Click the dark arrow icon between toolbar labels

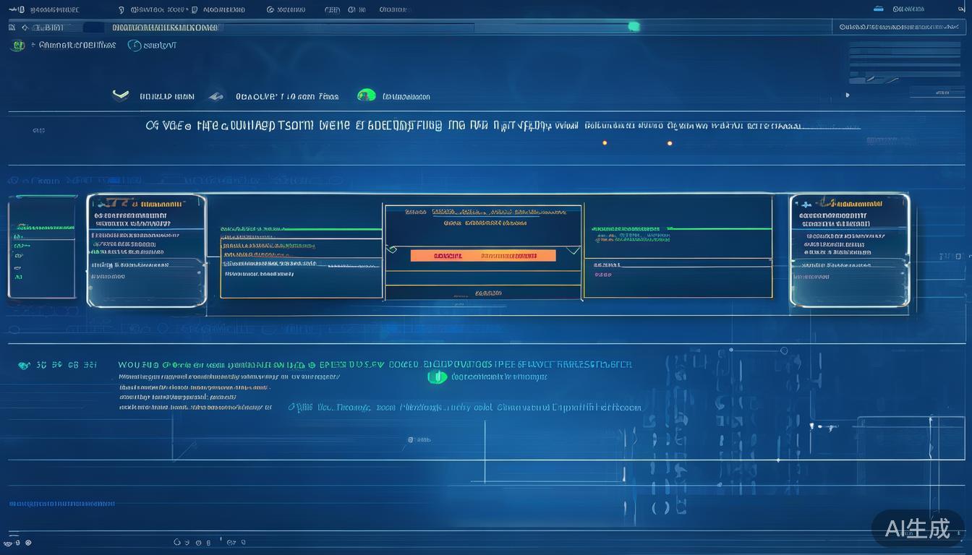[x=216, y=96]
